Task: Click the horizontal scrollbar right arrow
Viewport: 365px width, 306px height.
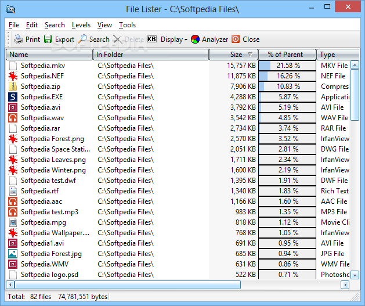Action: point(345,285)
